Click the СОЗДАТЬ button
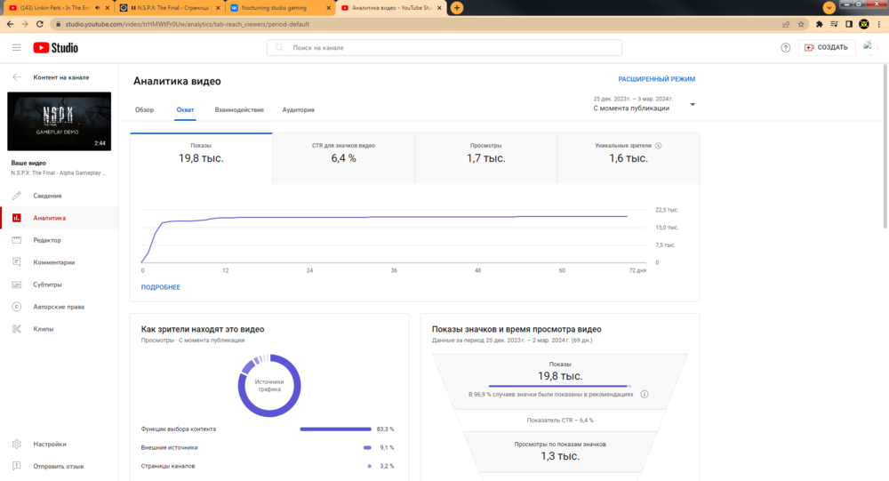 (x=826, y=47)
